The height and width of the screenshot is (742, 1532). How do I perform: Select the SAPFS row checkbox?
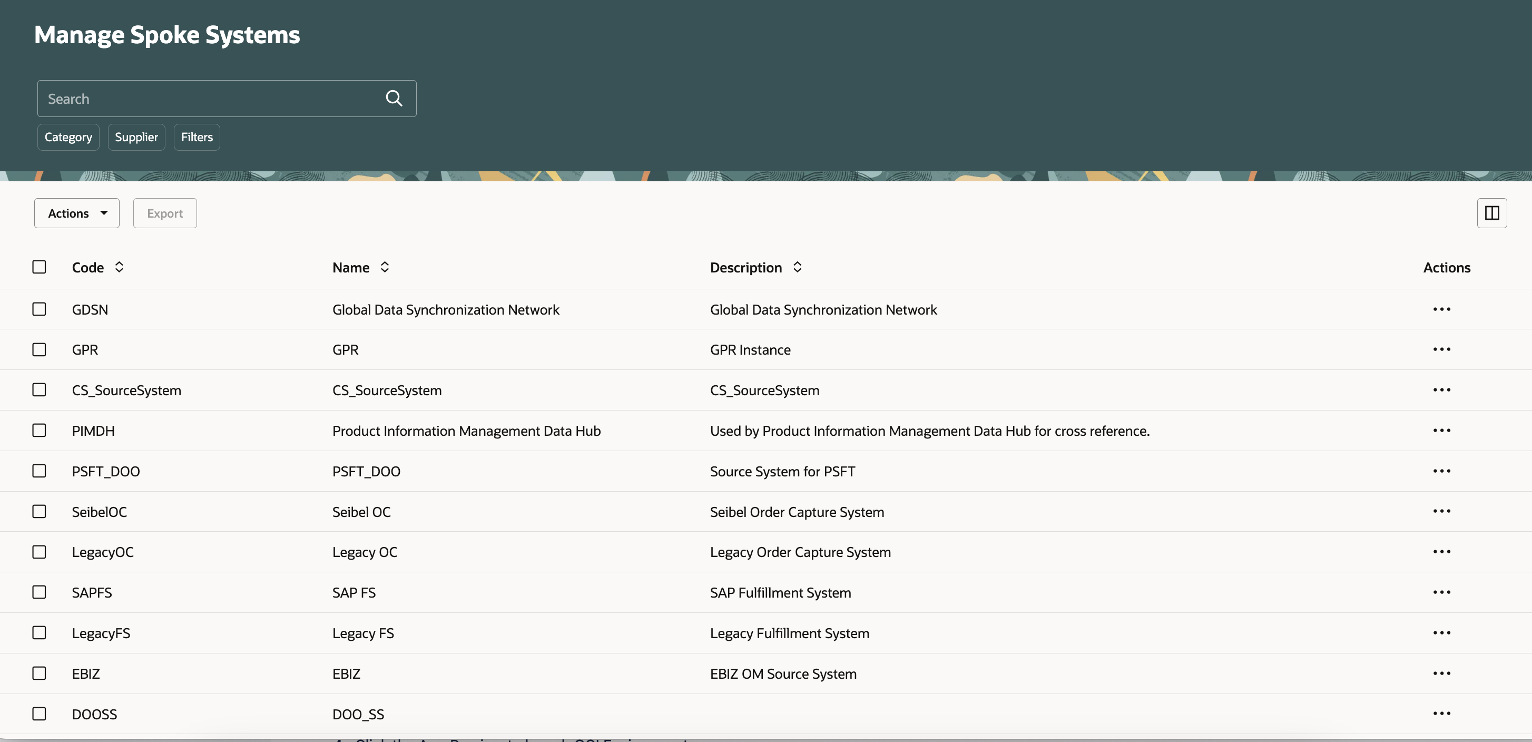(40, 593)
